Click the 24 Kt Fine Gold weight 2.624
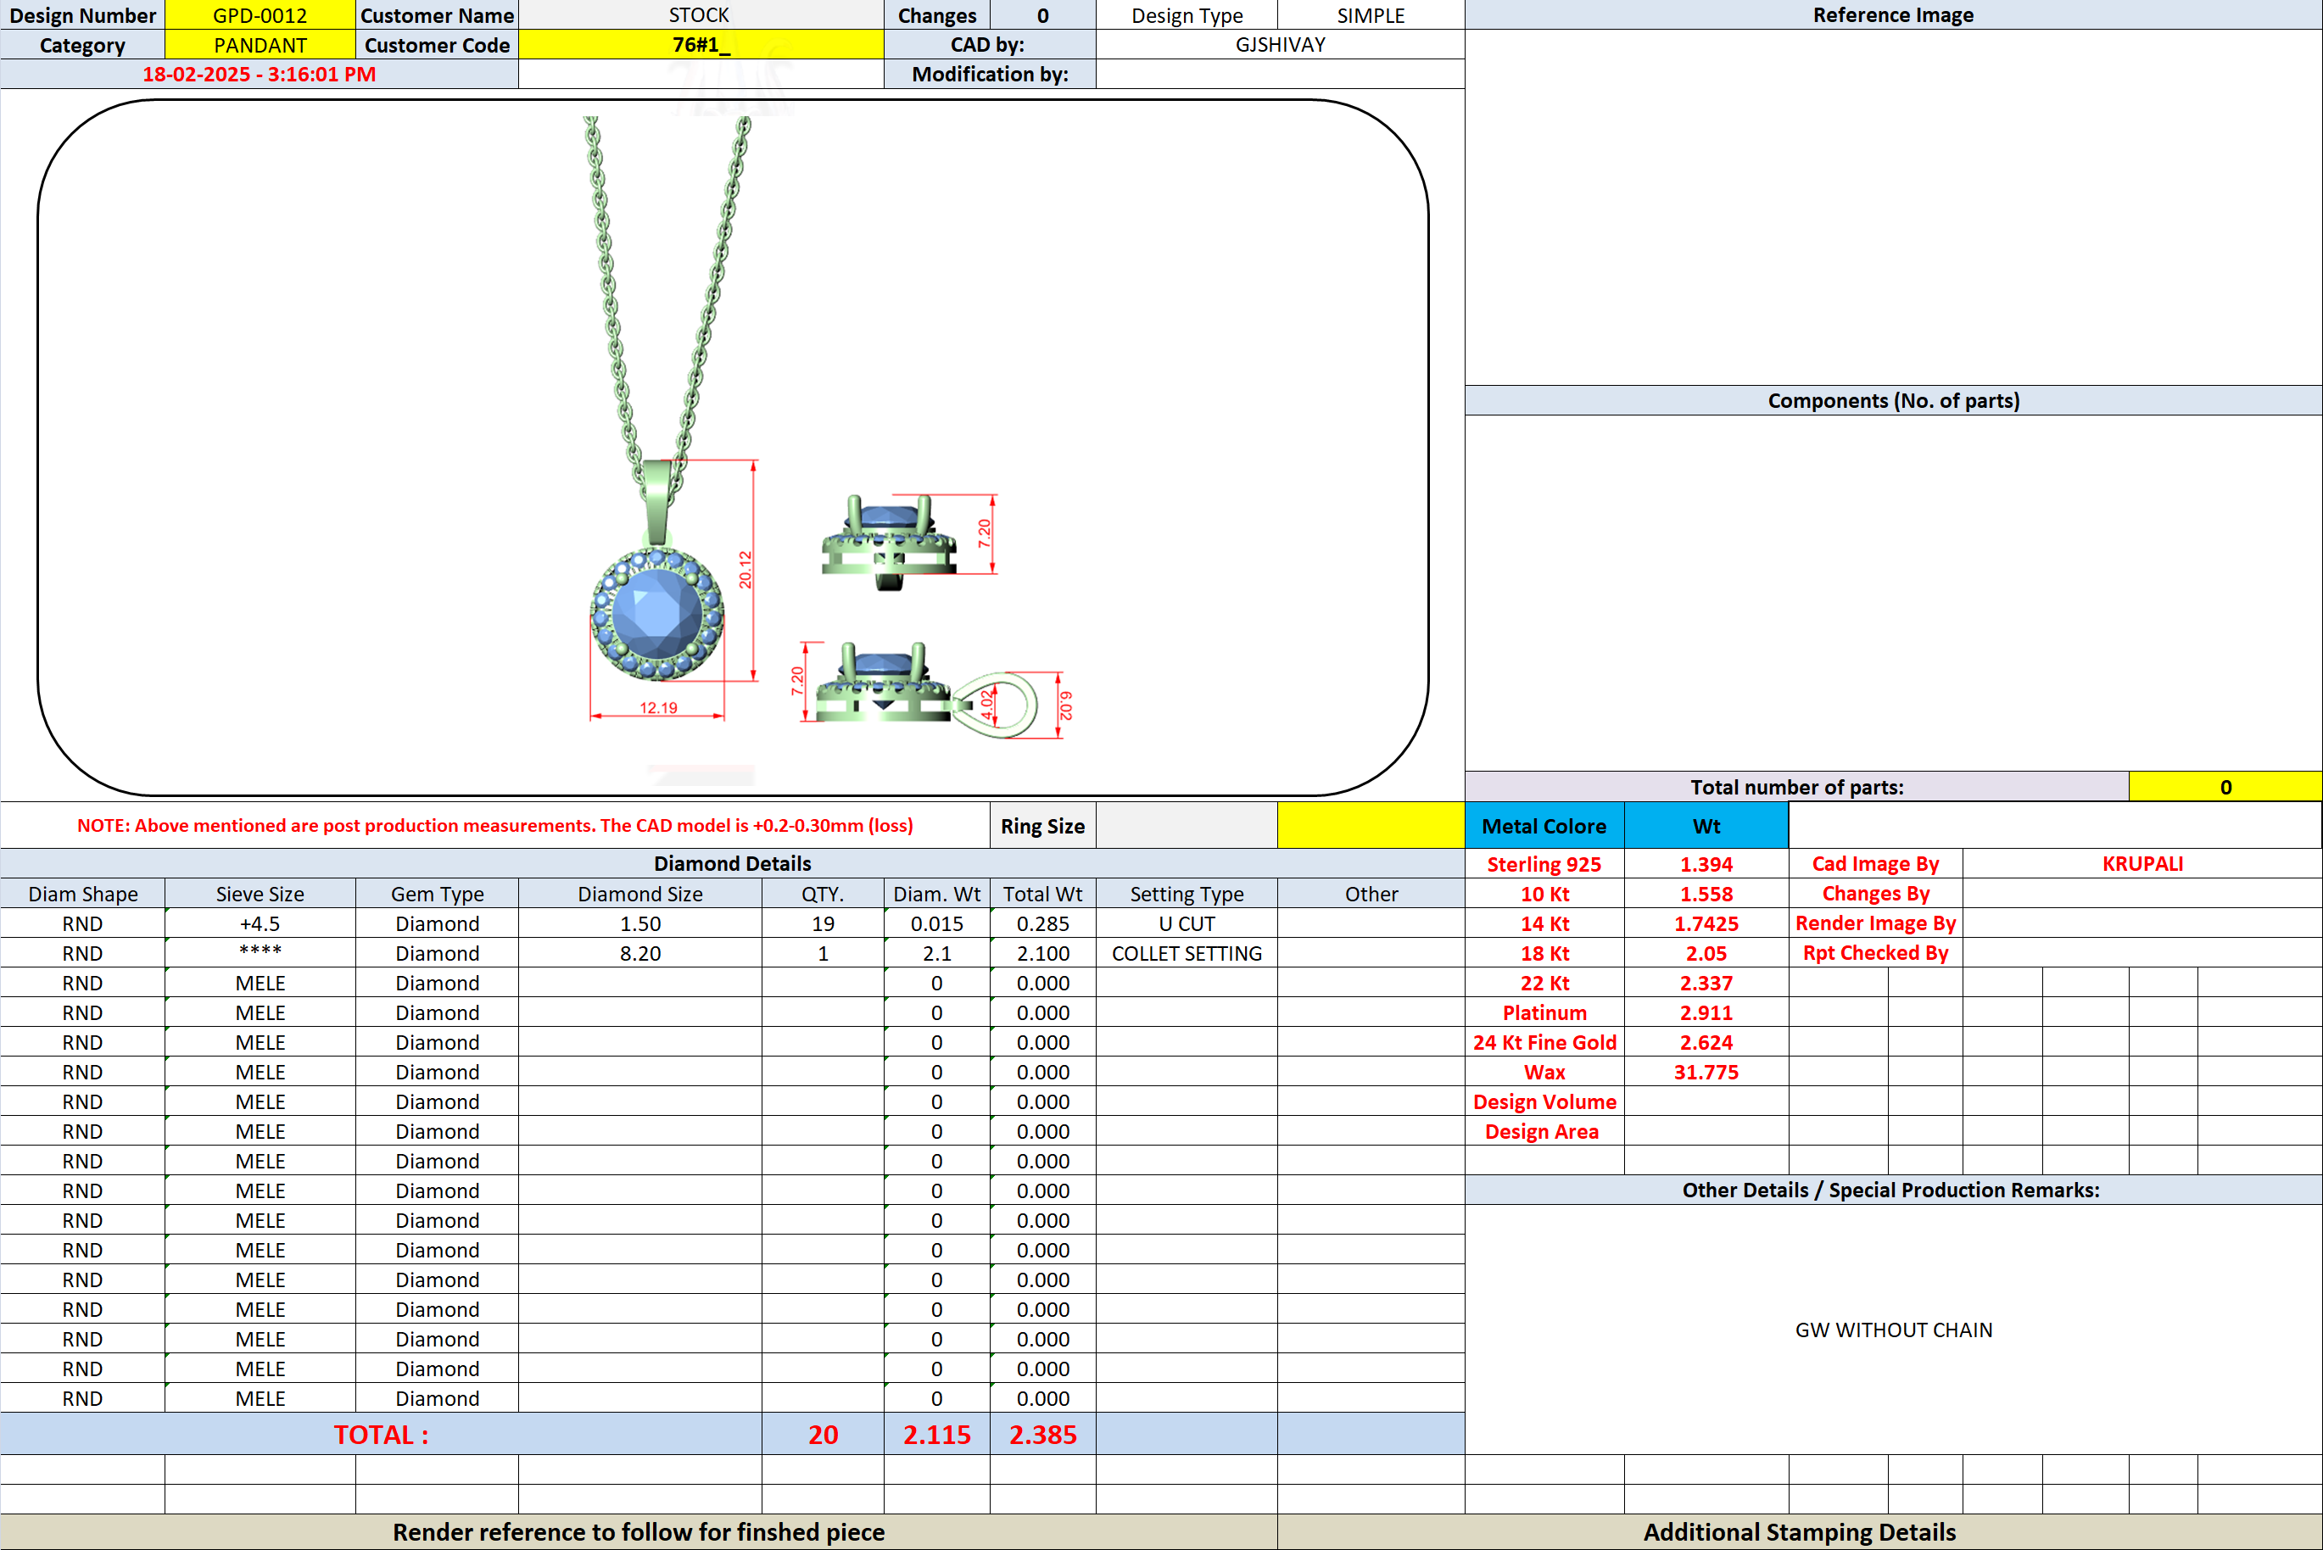This screenshot has width=2323, height=1550. pos(1706,1042)
